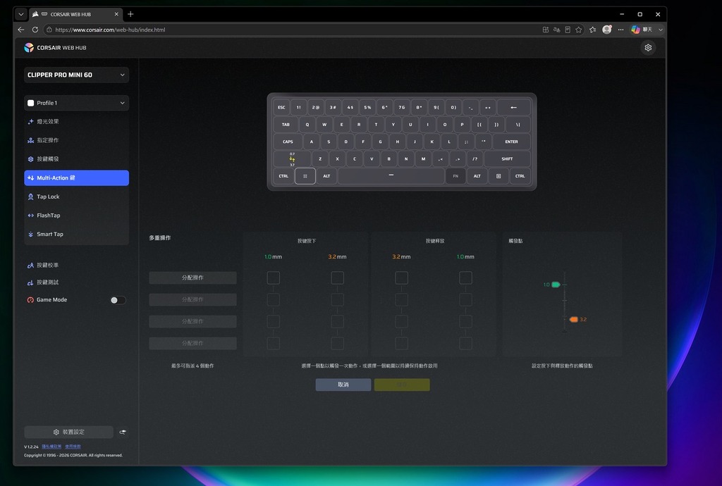
Task: Click the green 1.0 actuation point marker
Action: click(556, 285)
